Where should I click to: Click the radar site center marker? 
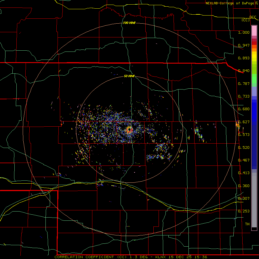click(129, 129)
